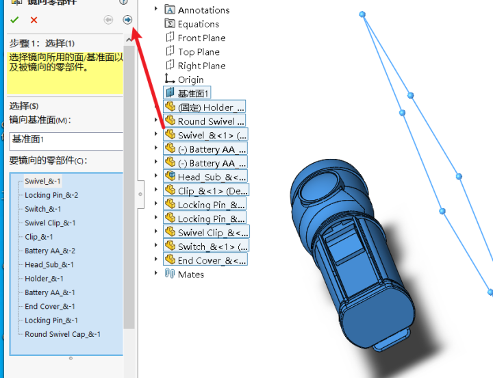Select End Cover_&-1 in components list
Screen dimensions: 493x378
coord(50,306)
